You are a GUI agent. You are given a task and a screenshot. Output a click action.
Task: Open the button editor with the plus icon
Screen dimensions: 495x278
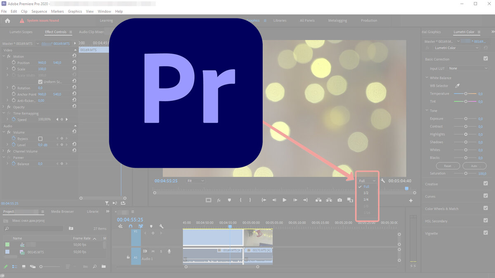(411, 201)
